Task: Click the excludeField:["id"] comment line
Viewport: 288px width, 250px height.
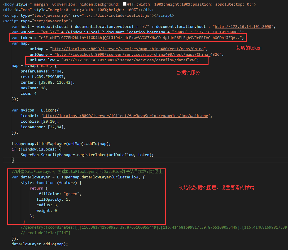Action: tap(45, 233)
